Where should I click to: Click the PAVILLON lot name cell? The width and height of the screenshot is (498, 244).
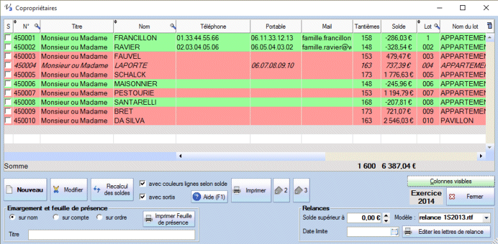point(463,121)
